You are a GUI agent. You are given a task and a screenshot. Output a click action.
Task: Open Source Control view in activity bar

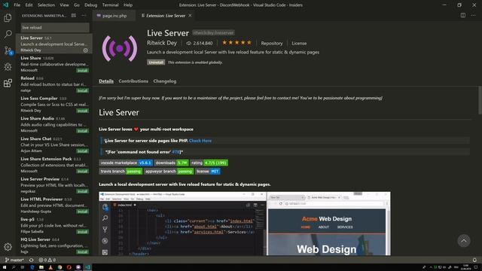pos(8,50)
